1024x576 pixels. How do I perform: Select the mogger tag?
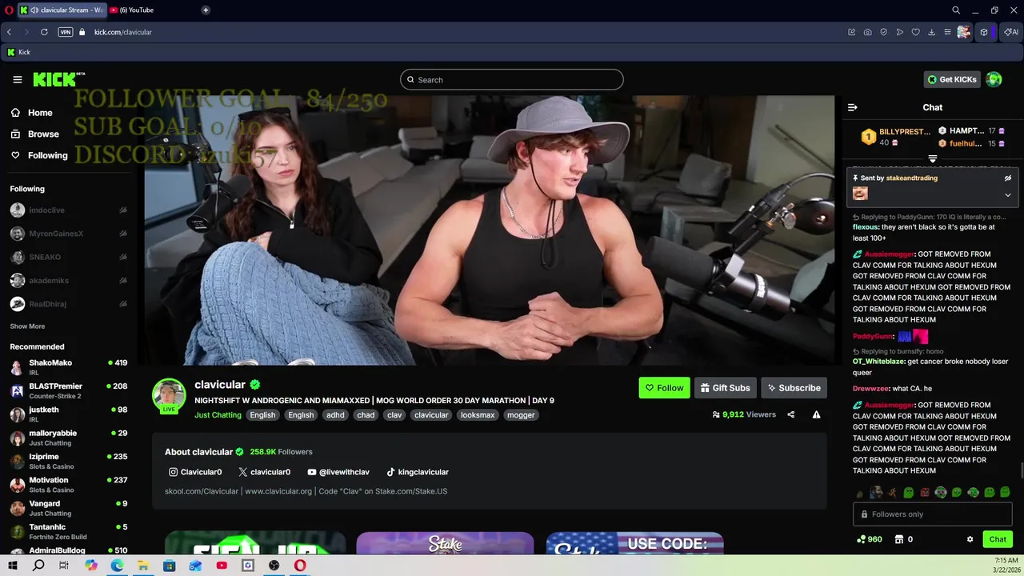[521, 414]
